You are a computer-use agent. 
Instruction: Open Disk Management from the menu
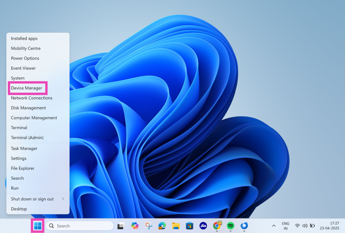(28, 108)
